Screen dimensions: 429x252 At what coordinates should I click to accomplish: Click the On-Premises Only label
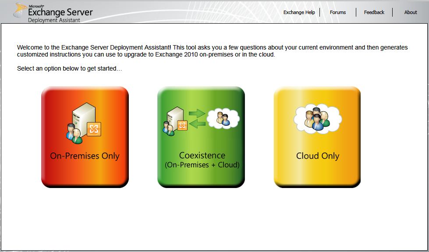click(x=85, y=156)
